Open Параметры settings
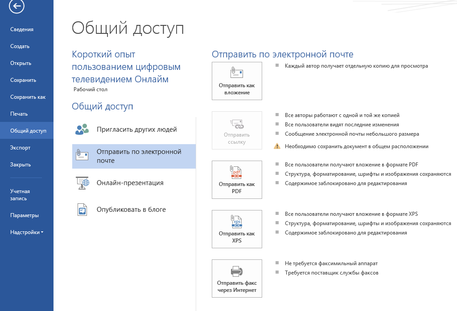457x311 pixels. click(x=25, y=215)
